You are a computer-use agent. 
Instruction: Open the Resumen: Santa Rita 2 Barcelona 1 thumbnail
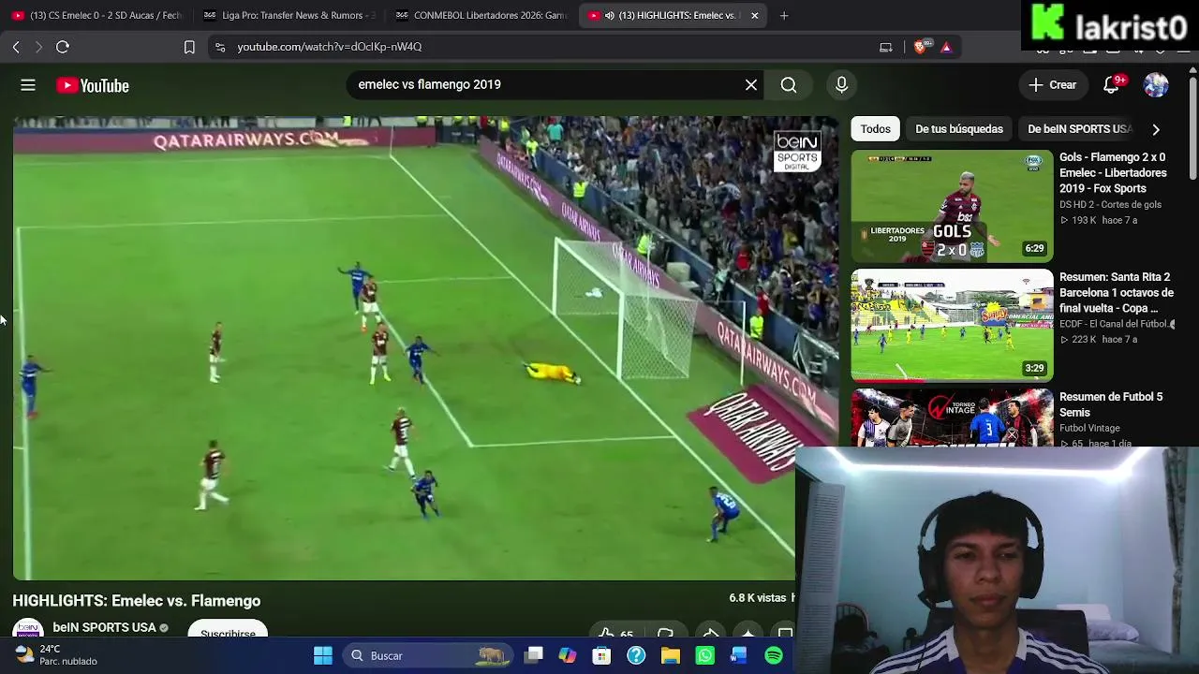[x=952, y=326]
